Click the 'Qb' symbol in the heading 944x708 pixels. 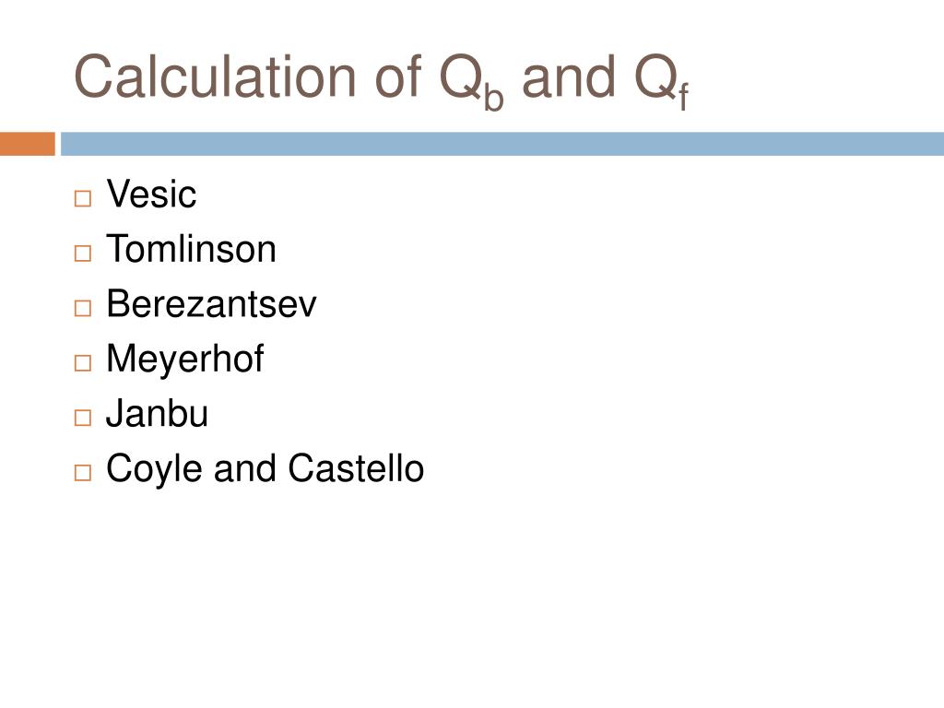pyautogui.click(x=471, y=81)
